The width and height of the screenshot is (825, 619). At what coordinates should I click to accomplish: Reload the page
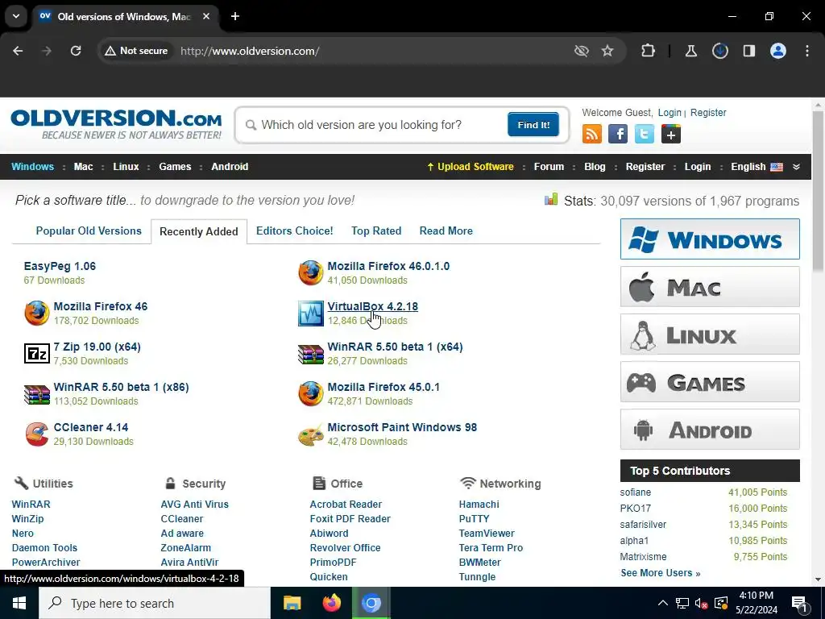pyautogui.click(x=76, y=51)
